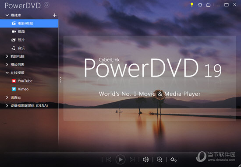Screen dimensions: 241x167
Task: Click the 我的电脑 label
Action: [18, 56]
